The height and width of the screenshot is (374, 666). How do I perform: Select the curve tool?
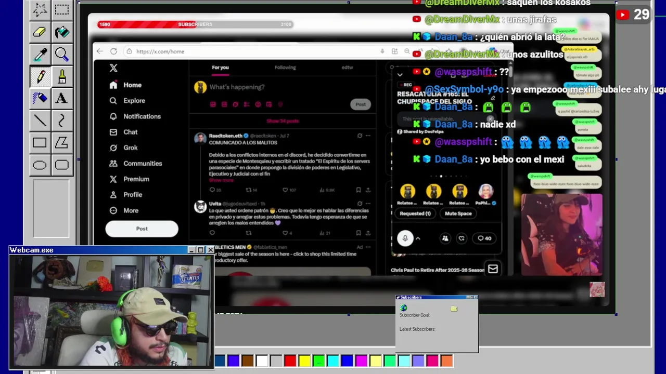pyautogui.click(x=61, y=121)
